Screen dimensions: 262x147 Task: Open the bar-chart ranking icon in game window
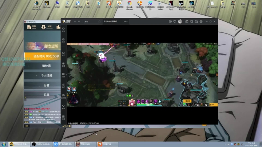click(x=58, y=27)
